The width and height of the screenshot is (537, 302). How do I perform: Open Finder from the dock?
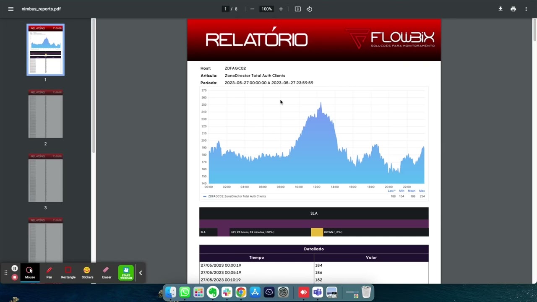[x=170, y=292]
